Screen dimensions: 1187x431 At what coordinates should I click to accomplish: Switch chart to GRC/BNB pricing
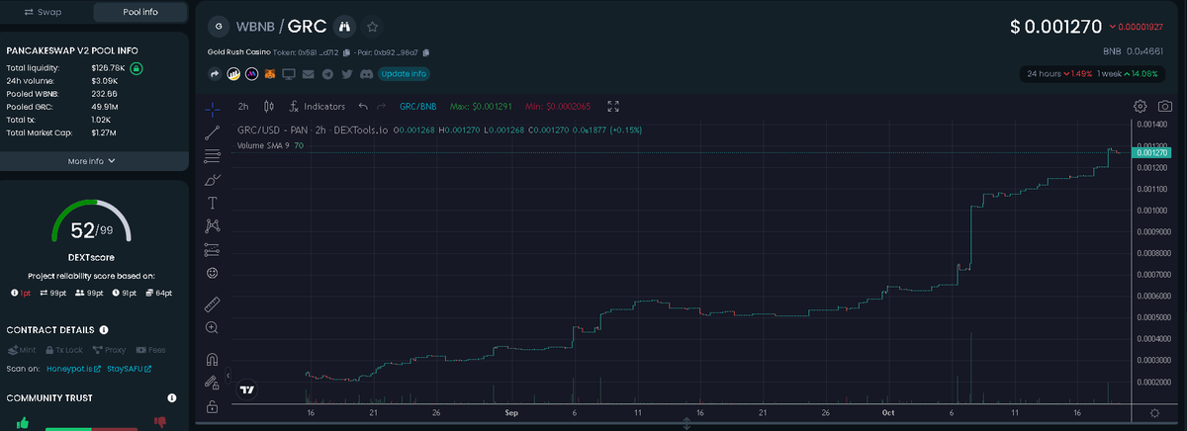coord(417,106)
